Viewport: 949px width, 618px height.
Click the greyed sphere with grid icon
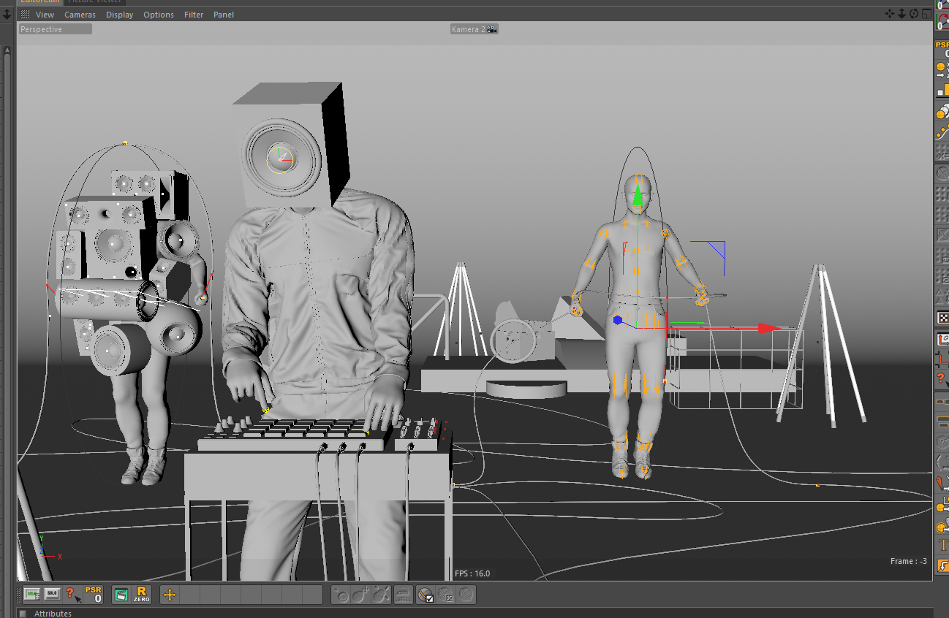(446, 595)
